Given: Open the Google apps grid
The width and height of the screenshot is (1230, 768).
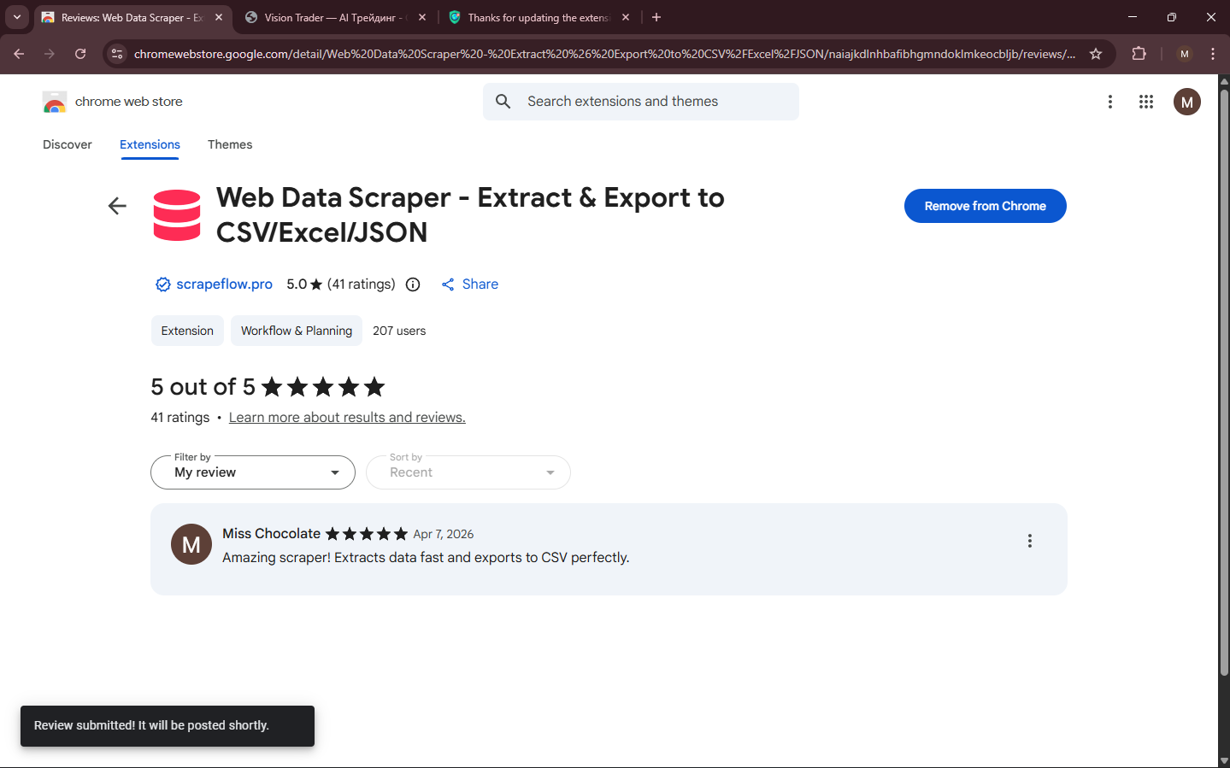Looking at the screenshot, I should (1146, 102).
